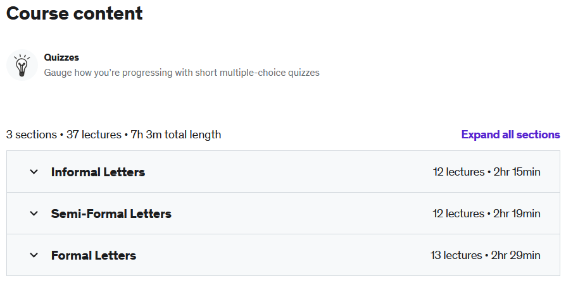Open the Formal Letters section title
Viewport: 566px width, 283px height.
(x=94, y=256)
